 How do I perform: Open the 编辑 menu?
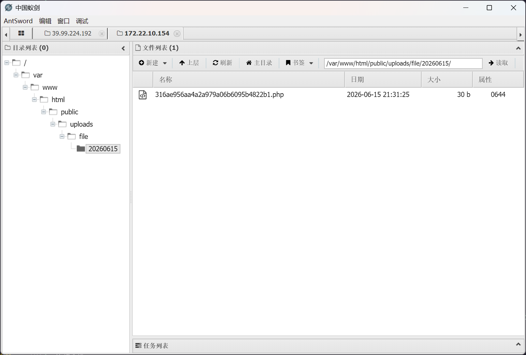(45, 21)
